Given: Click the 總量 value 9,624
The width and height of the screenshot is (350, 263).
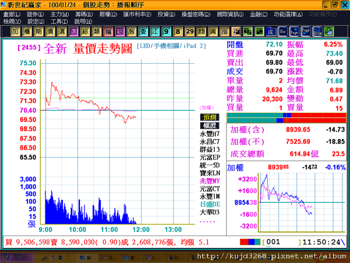Looking at the screenshot, I should click(274, 90).
